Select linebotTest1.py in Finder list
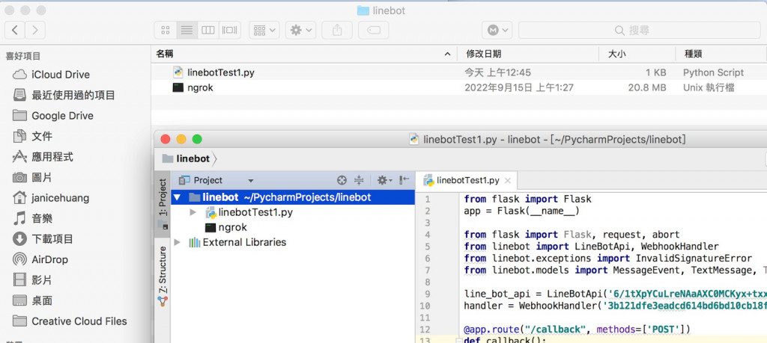 [x=459, y=72]
